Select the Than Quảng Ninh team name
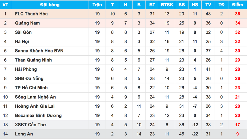The width and height of the screenshot is (247, 139). click(x=33, y=60)
